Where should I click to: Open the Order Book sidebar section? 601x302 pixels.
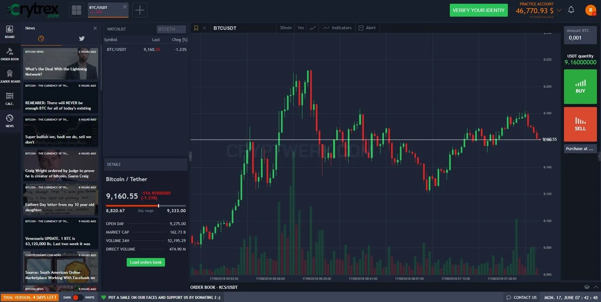click(10, 54)
